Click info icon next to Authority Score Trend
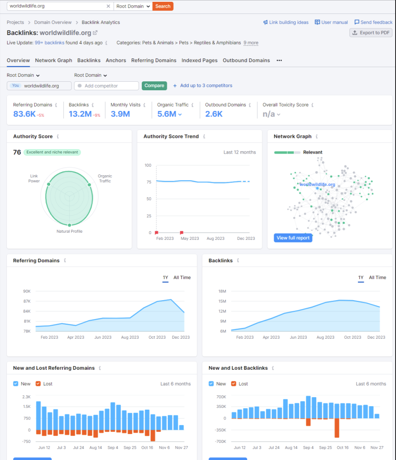The height and width of the screenshot is (460, 396). point(204,137)
